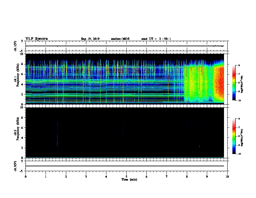Click the ch.3 voltage trace line
Image resolution: width=256 pixels, height=198 pixels.
(x=125, y=166)
